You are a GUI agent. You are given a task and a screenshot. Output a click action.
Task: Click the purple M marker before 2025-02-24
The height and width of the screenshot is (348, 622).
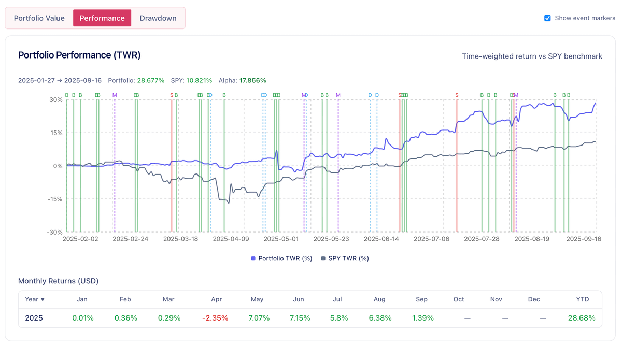coord(115,95)
